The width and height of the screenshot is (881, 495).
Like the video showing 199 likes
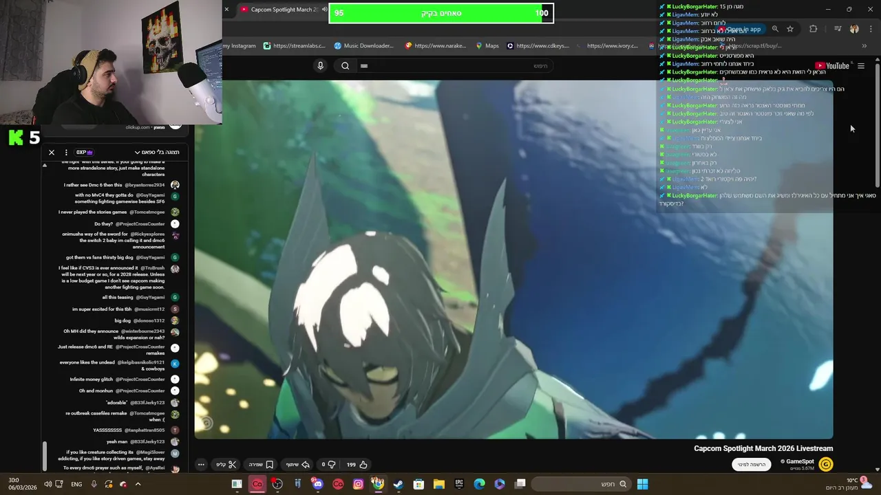pos(357,465)
